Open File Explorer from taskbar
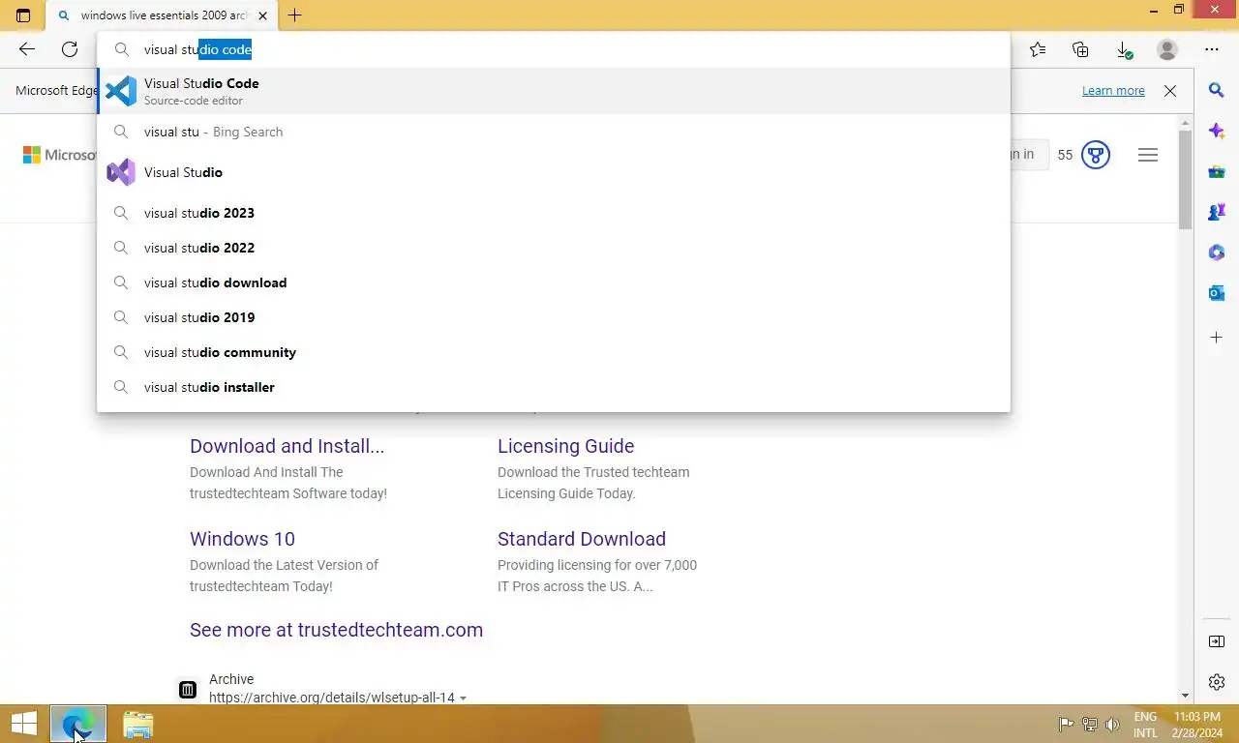 pyautogui.click(x=138, y=725)
